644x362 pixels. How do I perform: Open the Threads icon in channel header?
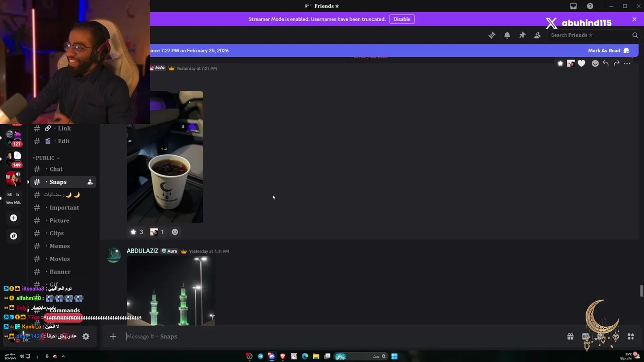pyautogui.click(x=492, y=35)
